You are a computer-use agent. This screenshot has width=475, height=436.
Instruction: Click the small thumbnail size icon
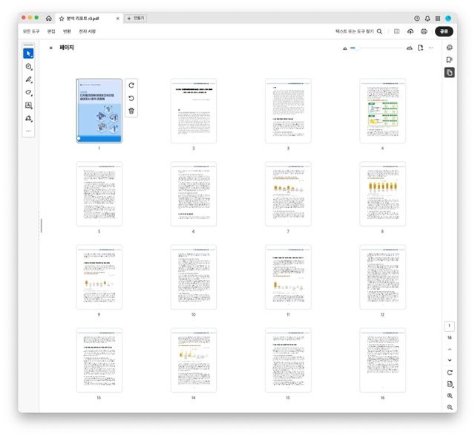344,48
